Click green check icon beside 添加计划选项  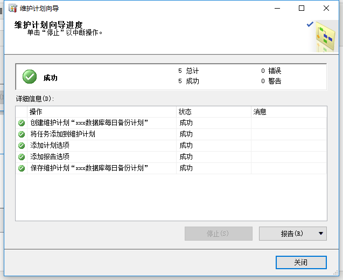[x=22, y=146]
